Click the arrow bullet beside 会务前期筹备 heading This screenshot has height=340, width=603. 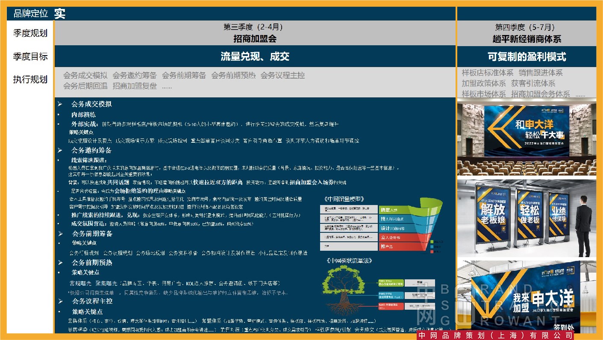(x=60, y=234)
